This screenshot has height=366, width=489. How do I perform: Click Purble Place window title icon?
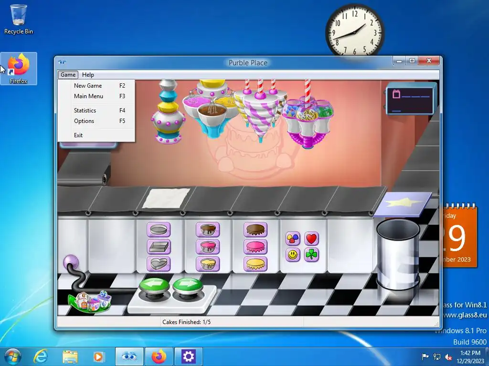pos(62,62)
